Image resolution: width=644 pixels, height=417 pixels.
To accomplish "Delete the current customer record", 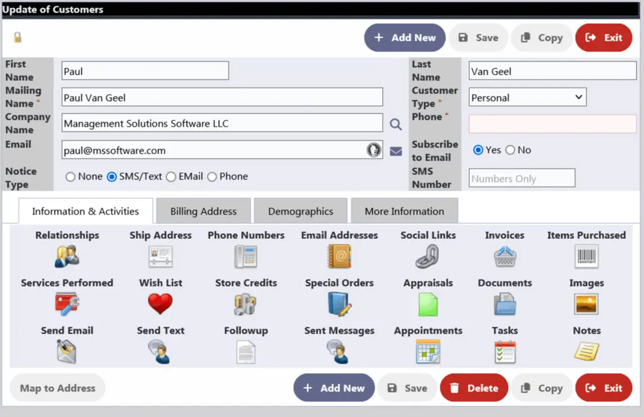I will (x=474, y=388).
